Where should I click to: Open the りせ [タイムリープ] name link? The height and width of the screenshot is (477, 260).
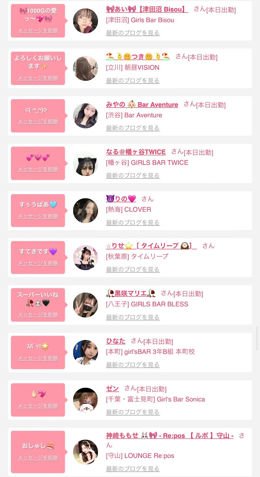[x=151, y=246]
